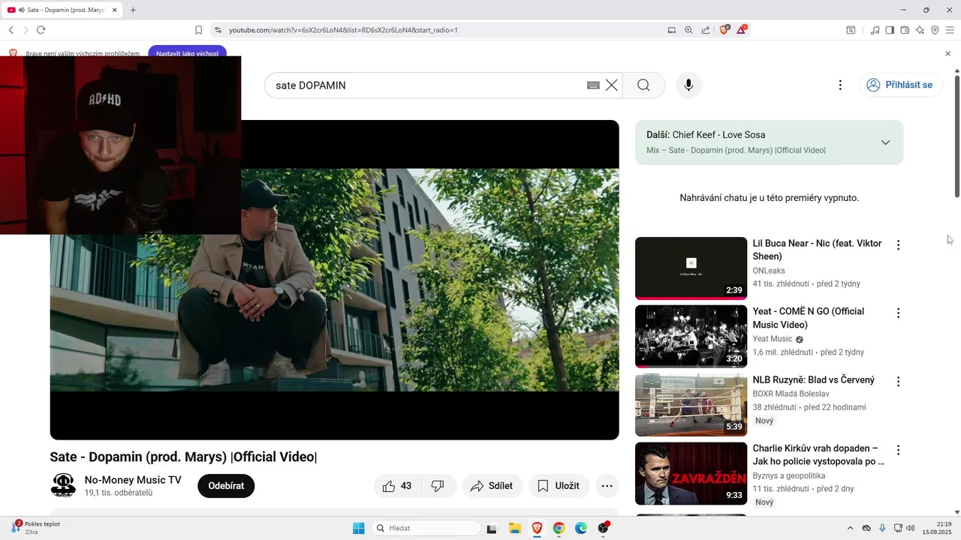The height and width of the screenshot is (540, 961).
Task: Dismiss the default browser notification bar
Action: point(947,54)
